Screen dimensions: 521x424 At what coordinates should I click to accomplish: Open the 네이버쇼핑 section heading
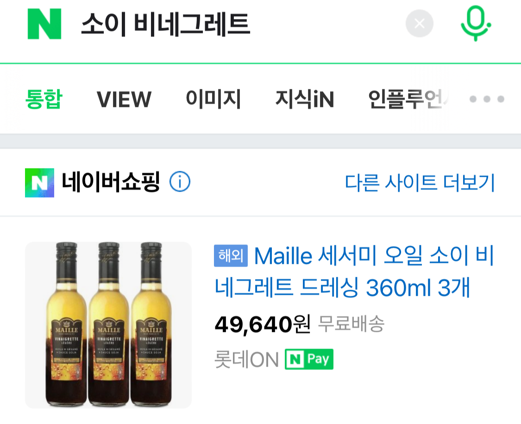click(x=111, y=182)
